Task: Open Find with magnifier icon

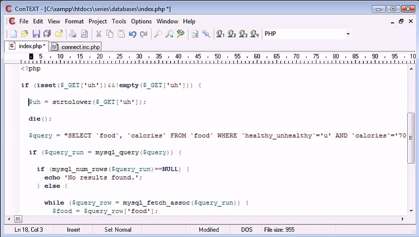Action: click(158, 34)
